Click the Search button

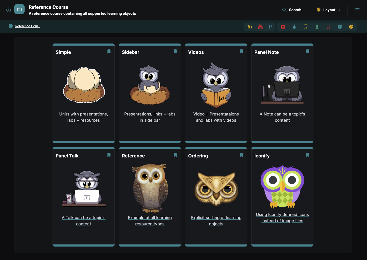[292, 10]
